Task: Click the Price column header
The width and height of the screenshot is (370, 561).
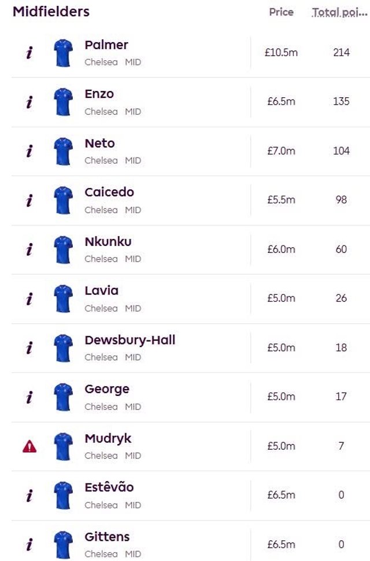Action: (x=282, y=12)
